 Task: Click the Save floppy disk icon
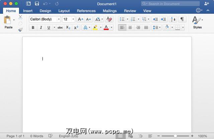37,4
